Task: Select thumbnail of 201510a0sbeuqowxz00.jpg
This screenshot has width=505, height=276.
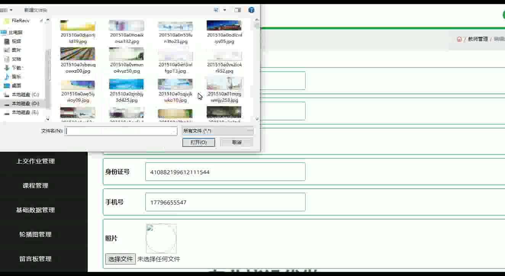Action: pos(78,54)
